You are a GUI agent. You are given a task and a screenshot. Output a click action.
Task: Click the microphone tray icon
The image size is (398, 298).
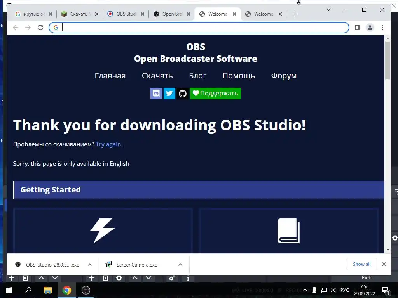coord(314,290)
